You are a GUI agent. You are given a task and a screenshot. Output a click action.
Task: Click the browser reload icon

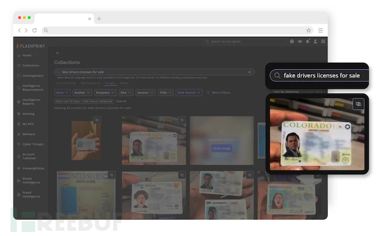coord(35,30)
